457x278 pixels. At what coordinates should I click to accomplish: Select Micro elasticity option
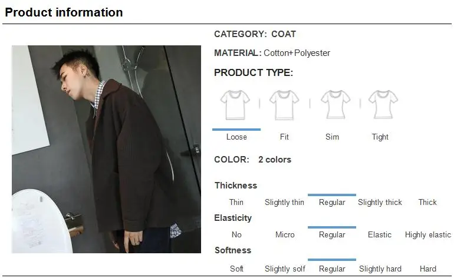point(285,234)
